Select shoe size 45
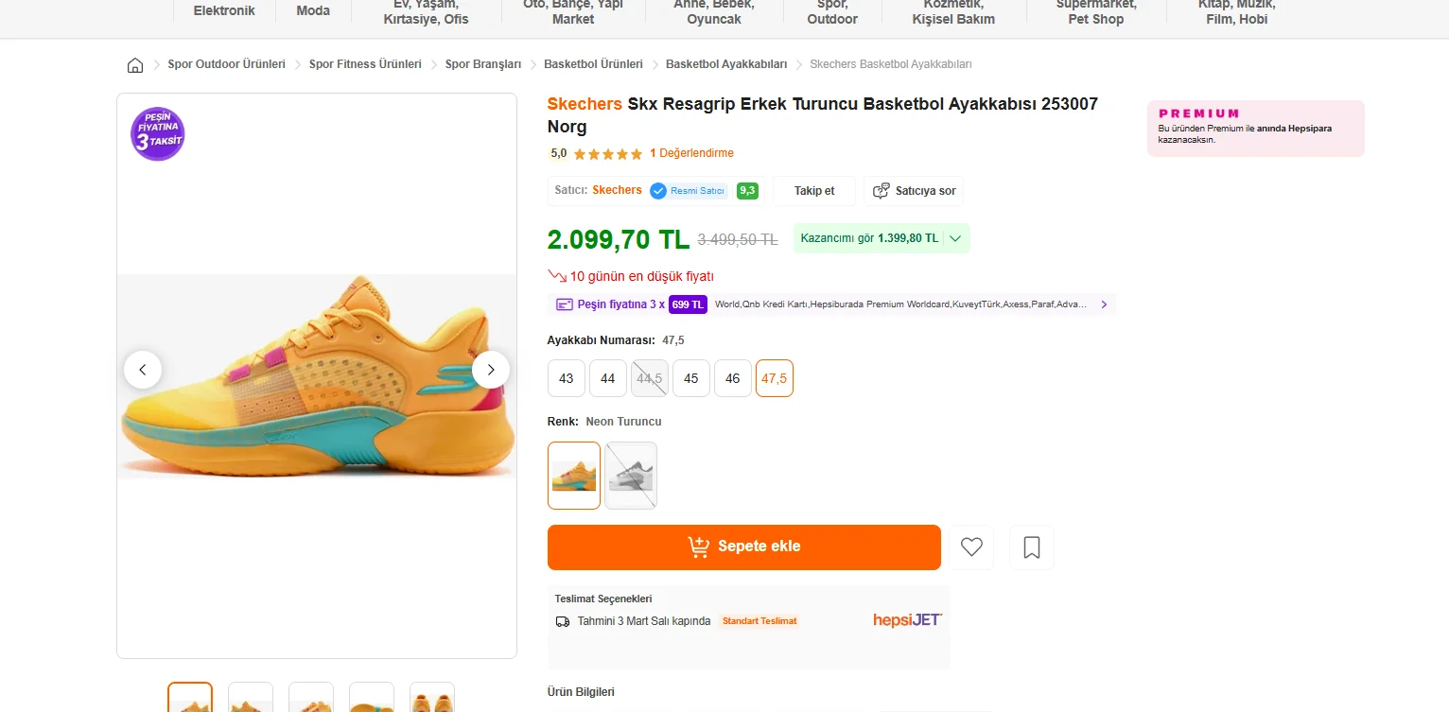1449x712 pixels. 691,378
